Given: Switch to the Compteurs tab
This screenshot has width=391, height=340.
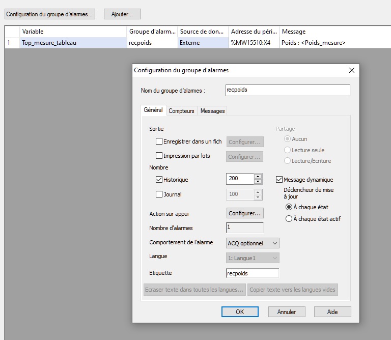Looking at the screenshot, I should [x=181, y=110].
